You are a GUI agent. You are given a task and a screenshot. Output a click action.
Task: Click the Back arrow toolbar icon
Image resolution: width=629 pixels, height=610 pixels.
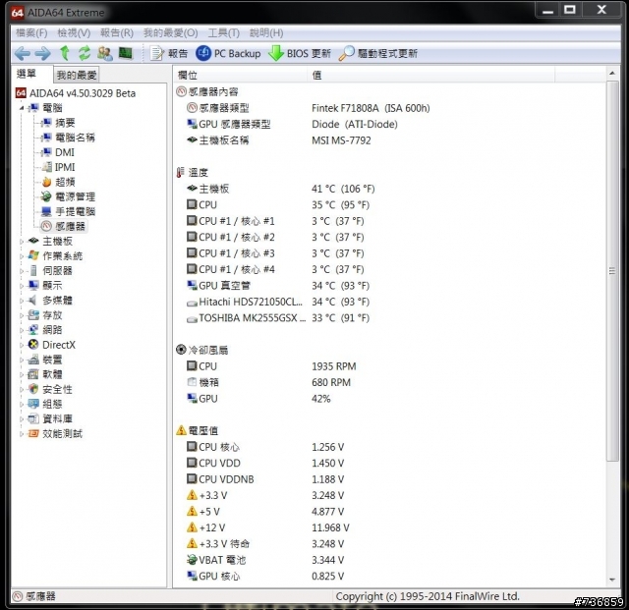[x=22, y=53]
